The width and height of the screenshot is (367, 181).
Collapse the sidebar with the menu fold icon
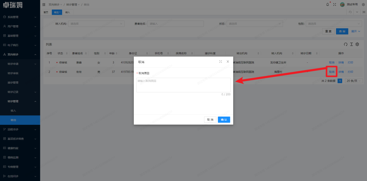pyautogui.click(x=44, y=5)
